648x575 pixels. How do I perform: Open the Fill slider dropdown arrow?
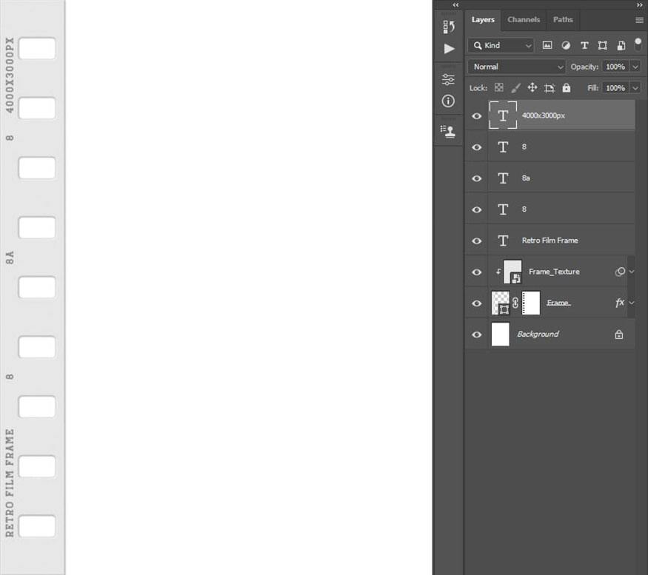[635, 88]
